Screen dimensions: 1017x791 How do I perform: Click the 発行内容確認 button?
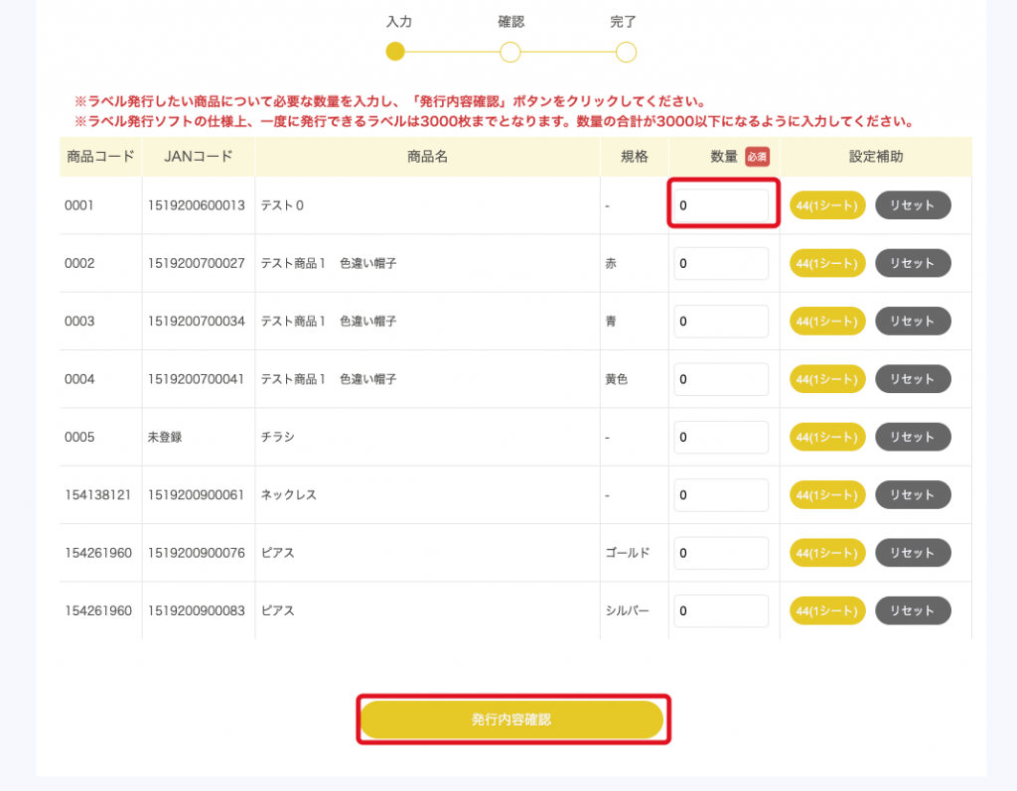coord(510,720)
